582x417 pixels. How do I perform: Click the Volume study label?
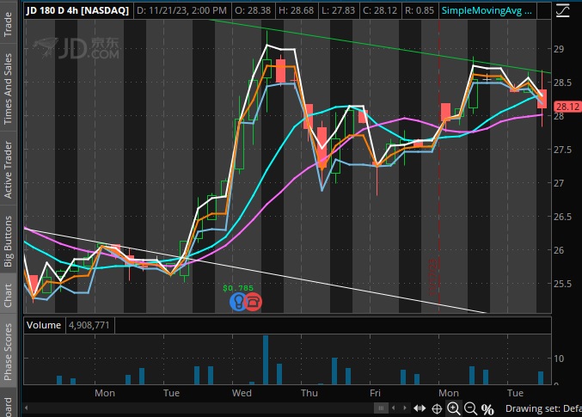(x=42, y=326)
